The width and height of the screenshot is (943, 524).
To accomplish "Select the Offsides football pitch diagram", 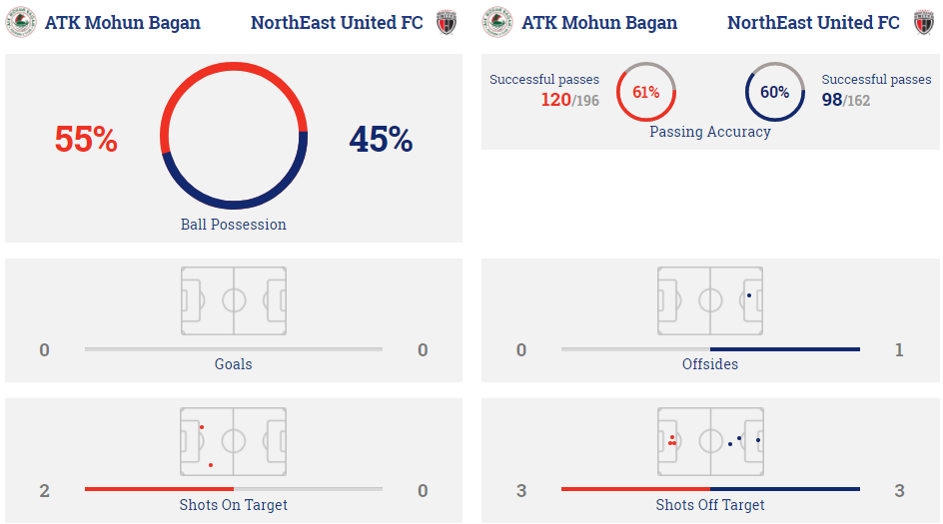I will coord(710,300).
